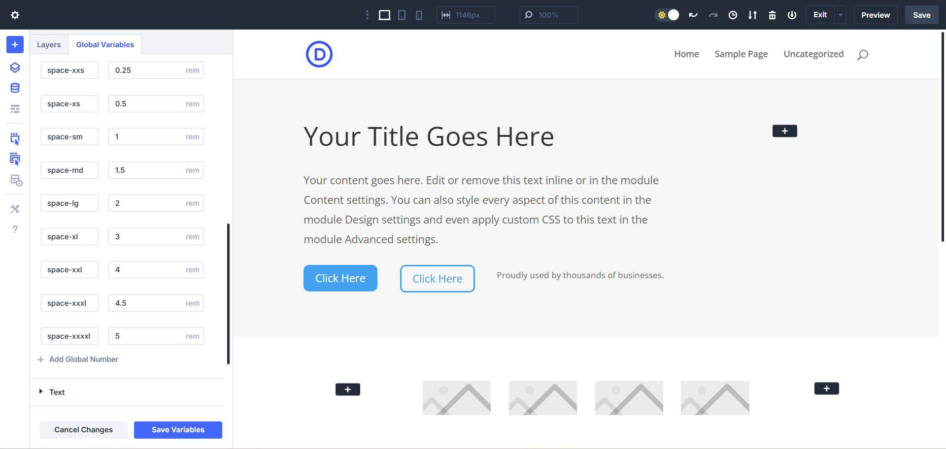Click Save Variables button
The image size is (946, 449).
178,430
